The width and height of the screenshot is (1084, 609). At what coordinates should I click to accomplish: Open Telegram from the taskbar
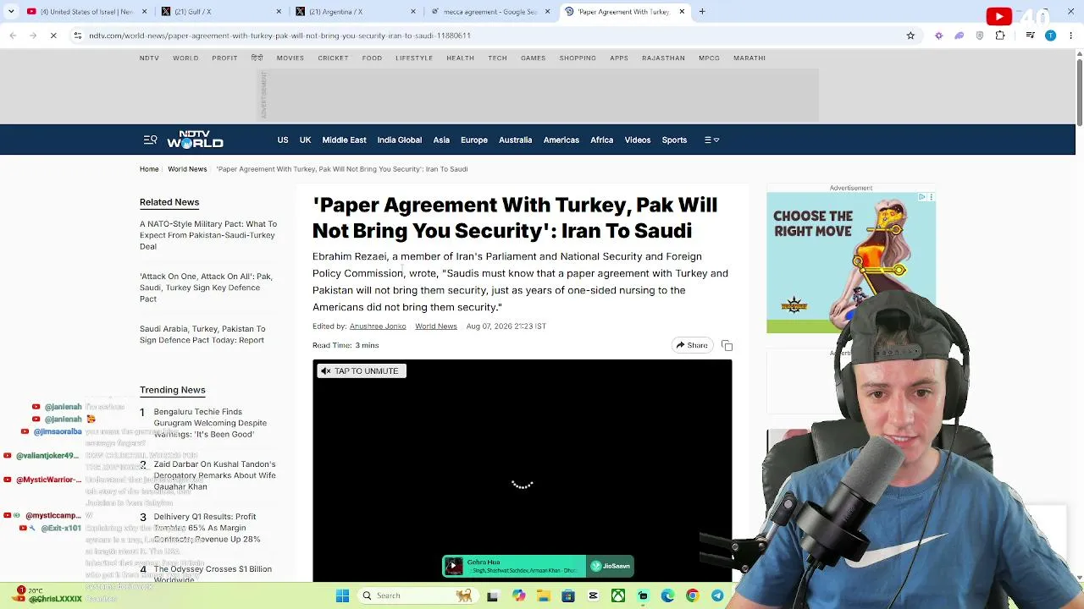point(717,595)
